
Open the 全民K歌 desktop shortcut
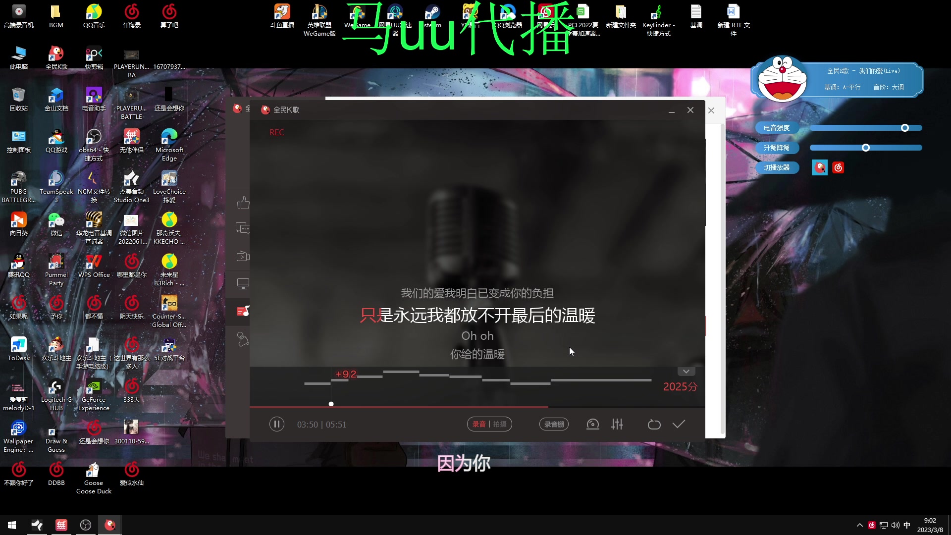coord(56,58)
